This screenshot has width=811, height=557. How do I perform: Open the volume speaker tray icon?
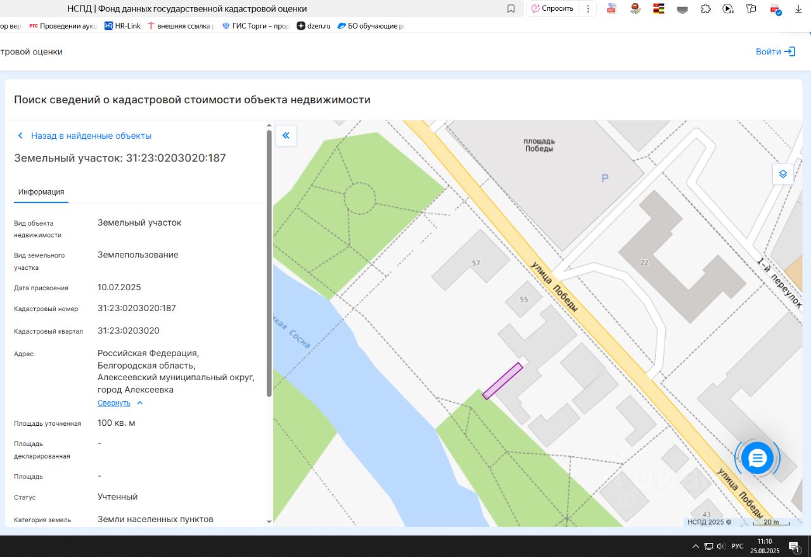pos(721,546)
